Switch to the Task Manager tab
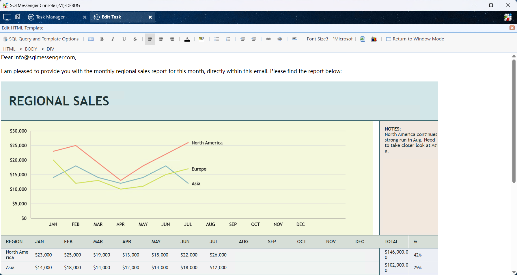Viewport: 517px width, 275px height. point(50,17)
